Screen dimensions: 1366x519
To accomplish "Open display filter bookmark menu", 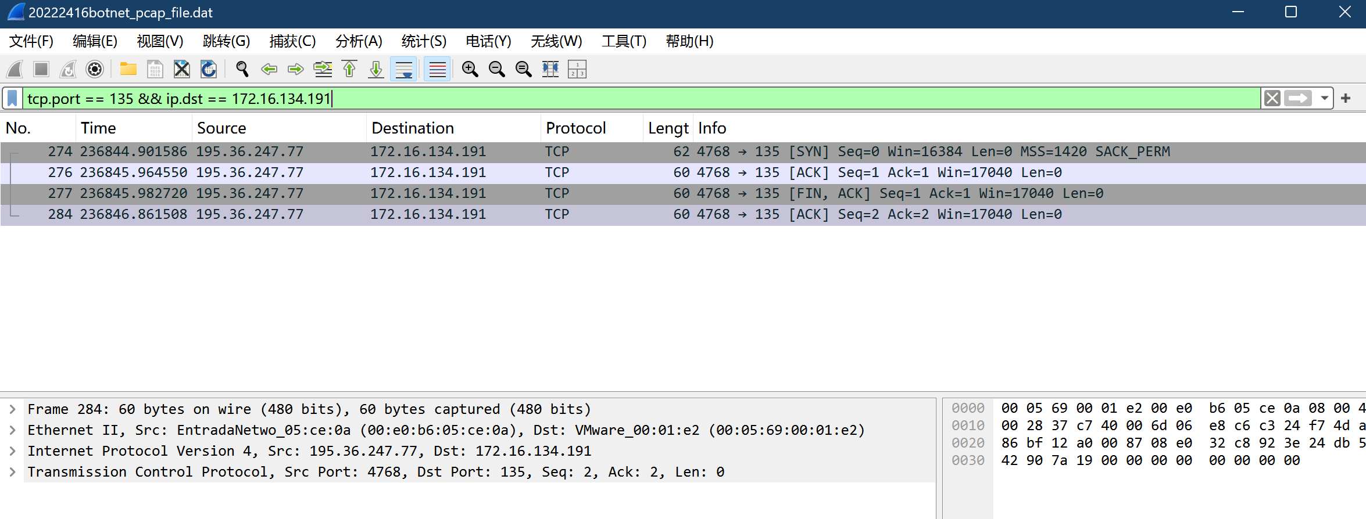I will [12, 98].
